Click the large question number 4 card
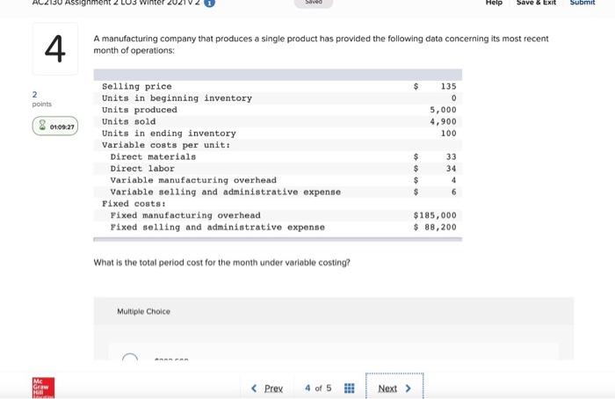 click(x=55, y=48)
